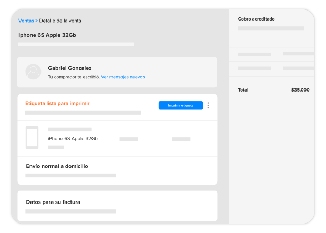Click the placeholder line below Datos para su factura

pos(70,211)
